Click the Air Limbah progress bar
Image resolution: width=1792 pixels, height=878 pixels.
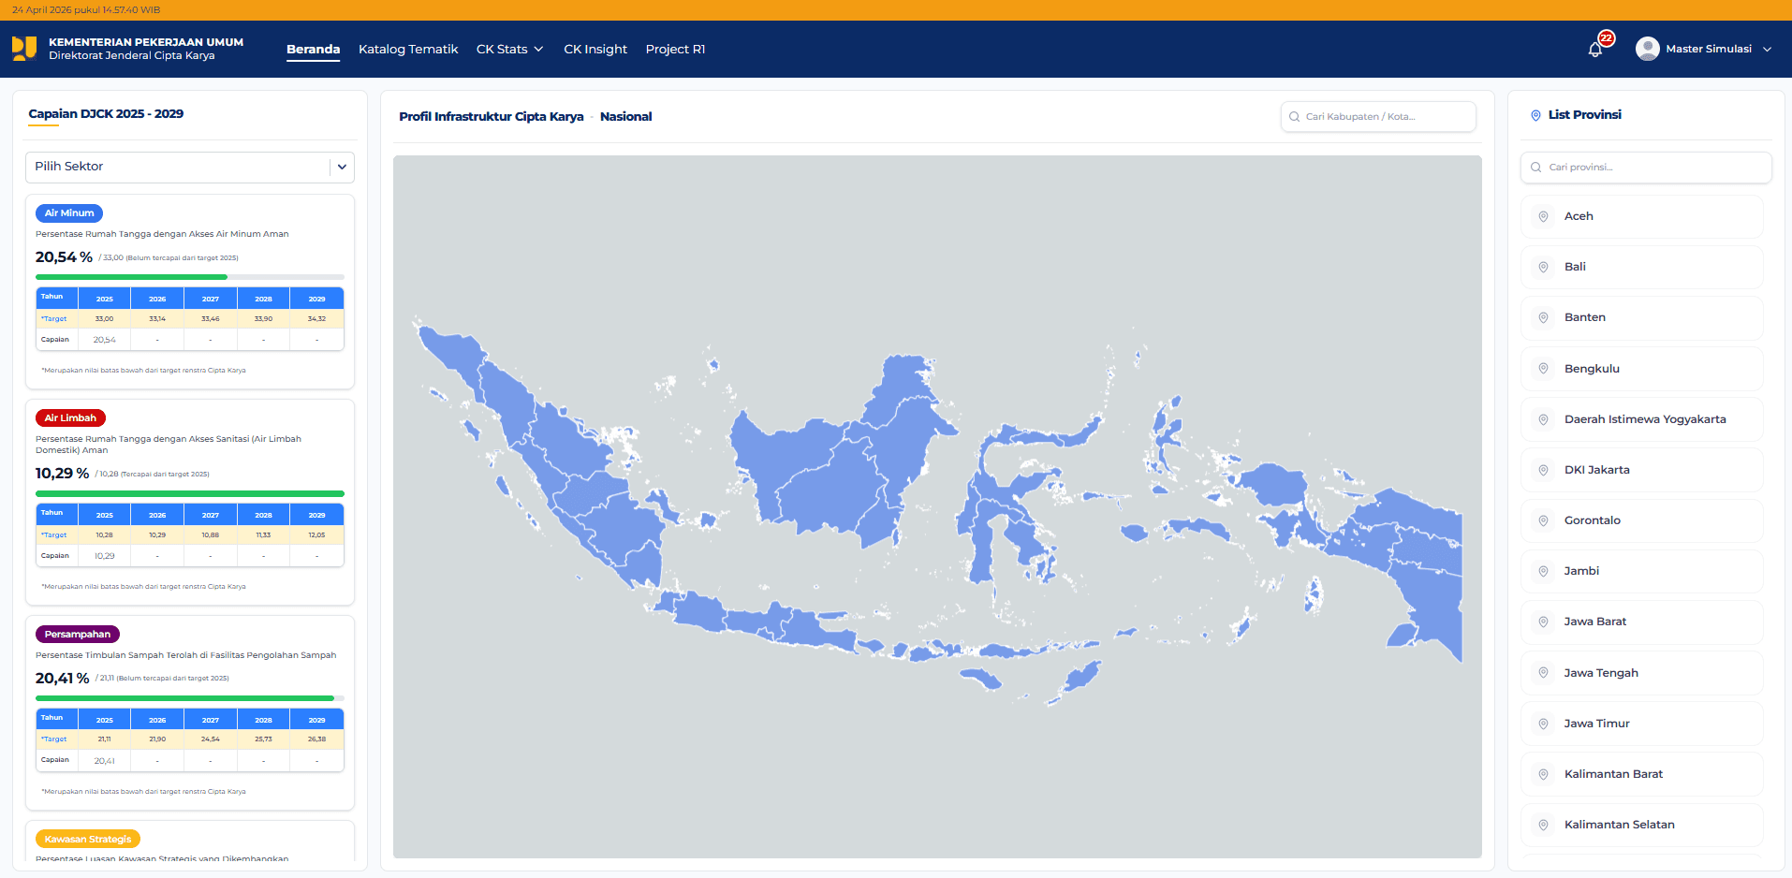coord(190,493)
